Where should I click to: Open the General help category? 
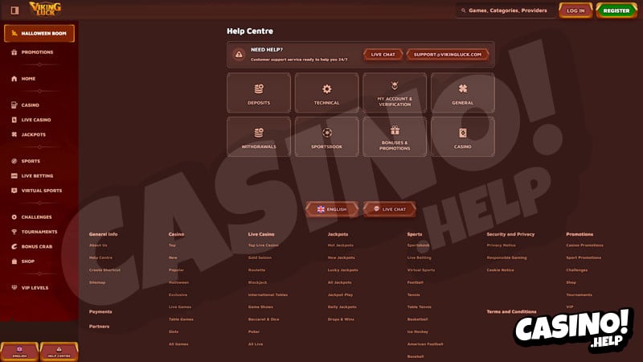click(463, 93)
